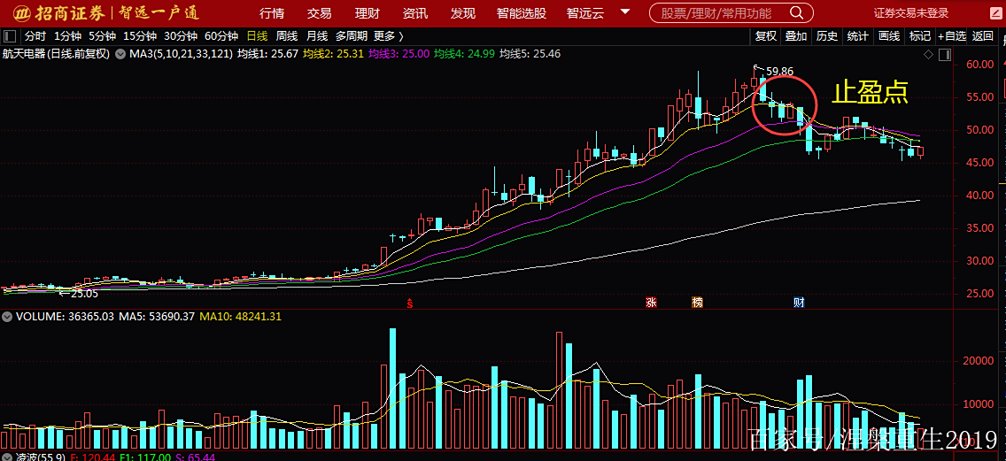Open the 交易 menu
1006x461 pixels.
coord(320,13)
